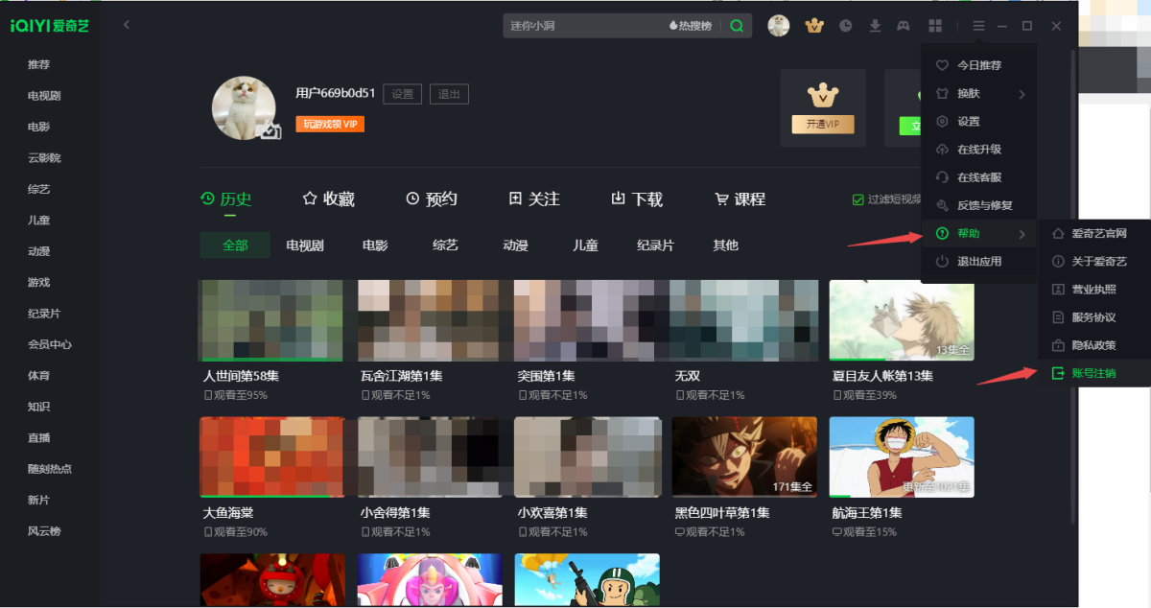Enable the 过滤短视频 checkbox
Viewport: 1151px width, 608px height.
pyautogui.click(x=858, y=199)
